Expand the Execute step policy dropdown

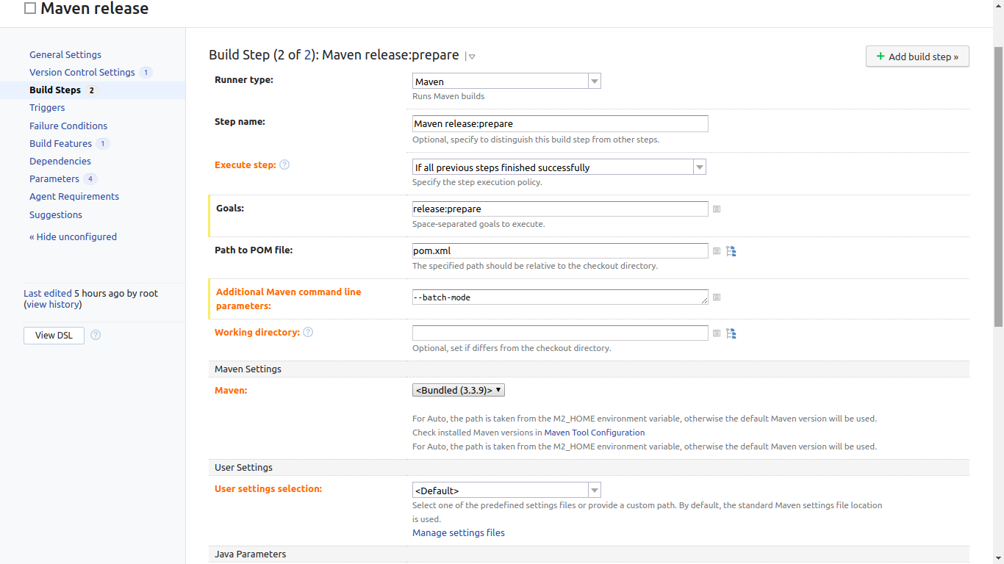point(559,167)
